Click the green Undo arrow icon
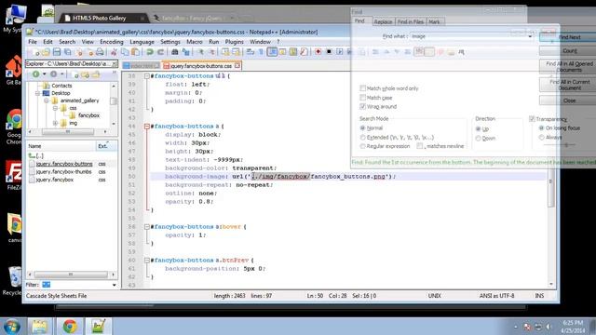Image resolution: width=596 pixels, height=335 pixels. [150, 52]
